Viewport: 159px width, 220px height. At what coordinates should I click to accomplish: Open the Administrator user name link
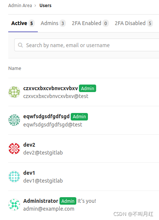click(x=41, y=201)
